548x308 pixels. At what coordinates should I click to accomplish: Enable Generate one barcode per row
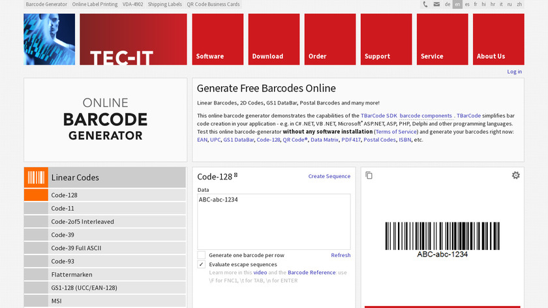pos(202,255)
